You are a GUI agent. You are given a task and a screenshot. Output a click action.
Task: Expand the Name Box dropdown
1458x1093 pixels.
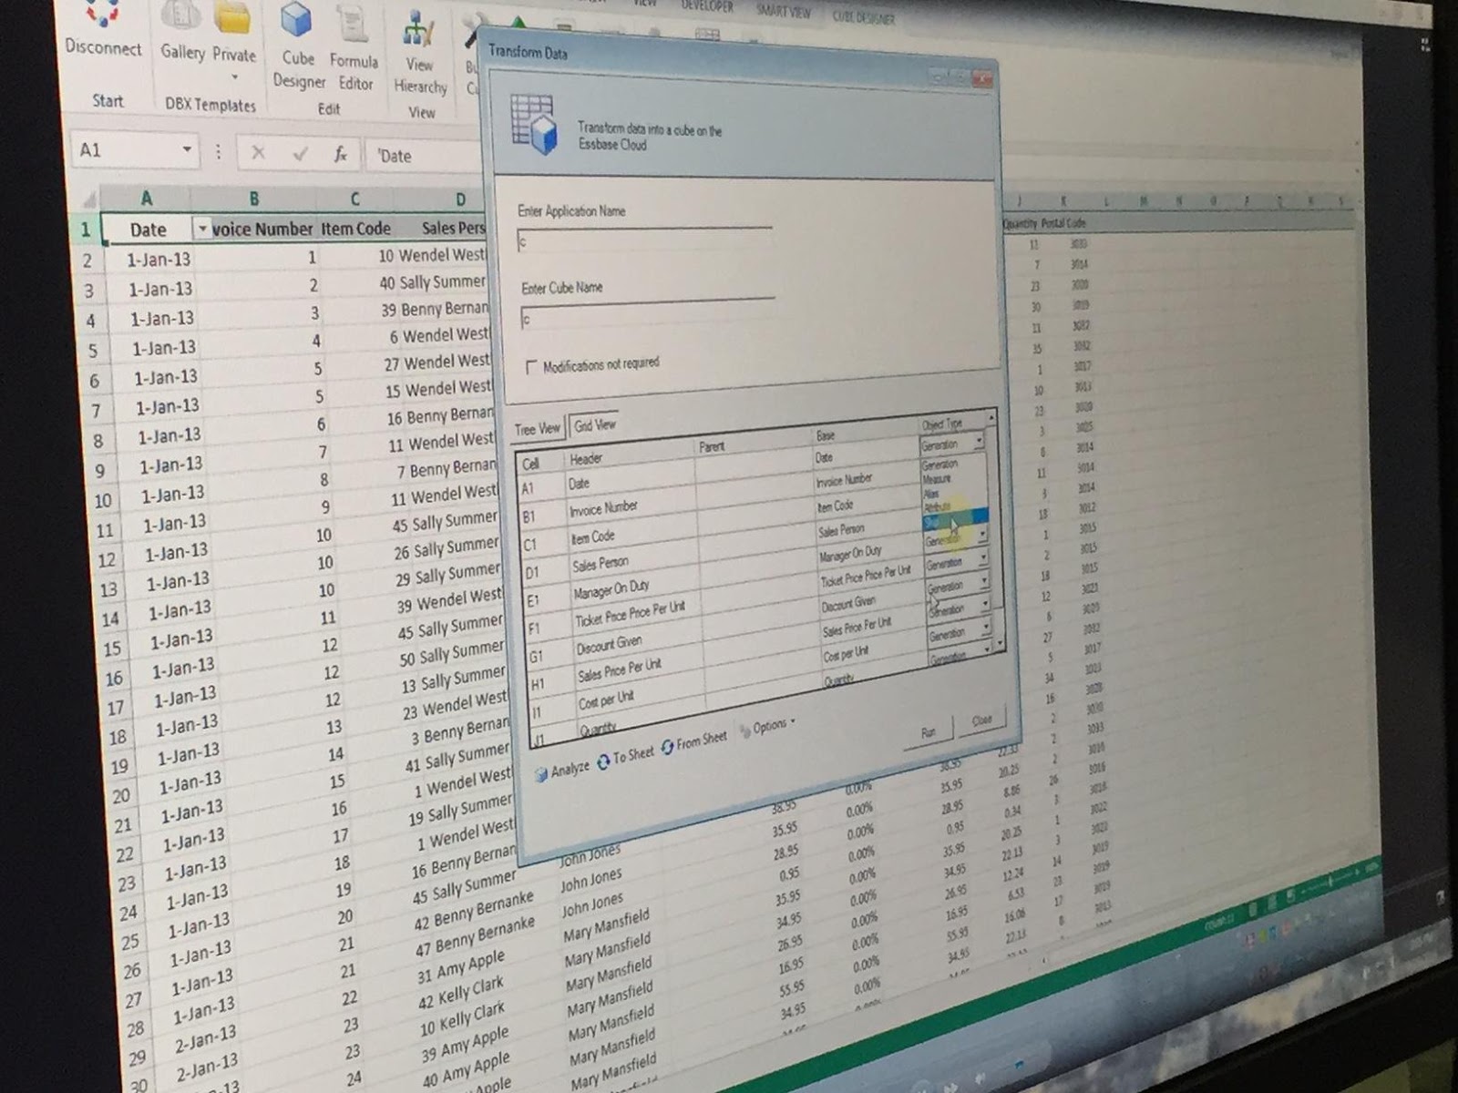click(186, 149)
